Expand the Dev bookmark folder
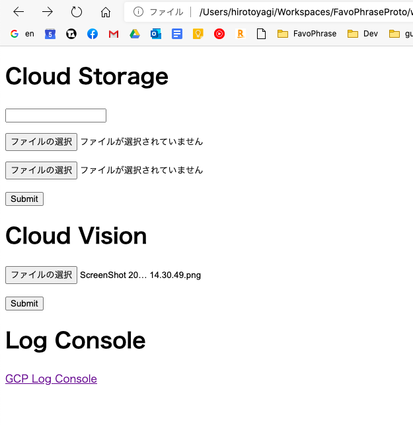Screen dimensions: 413x425 pos(363,34)
